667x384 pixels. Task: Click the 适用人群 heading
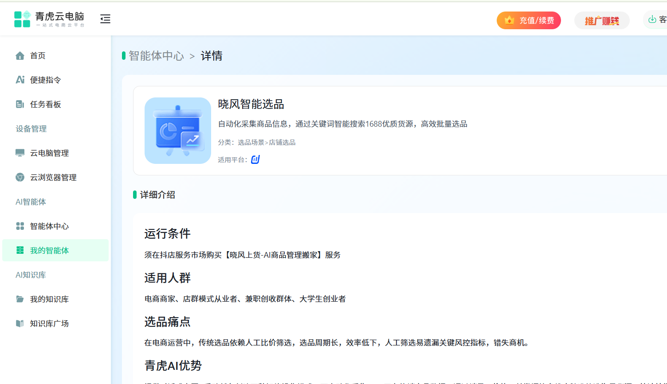(168, 278)
